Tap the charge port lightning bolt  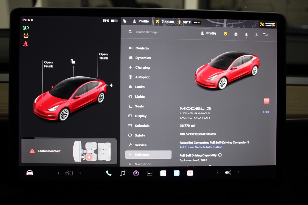[111, 85]
